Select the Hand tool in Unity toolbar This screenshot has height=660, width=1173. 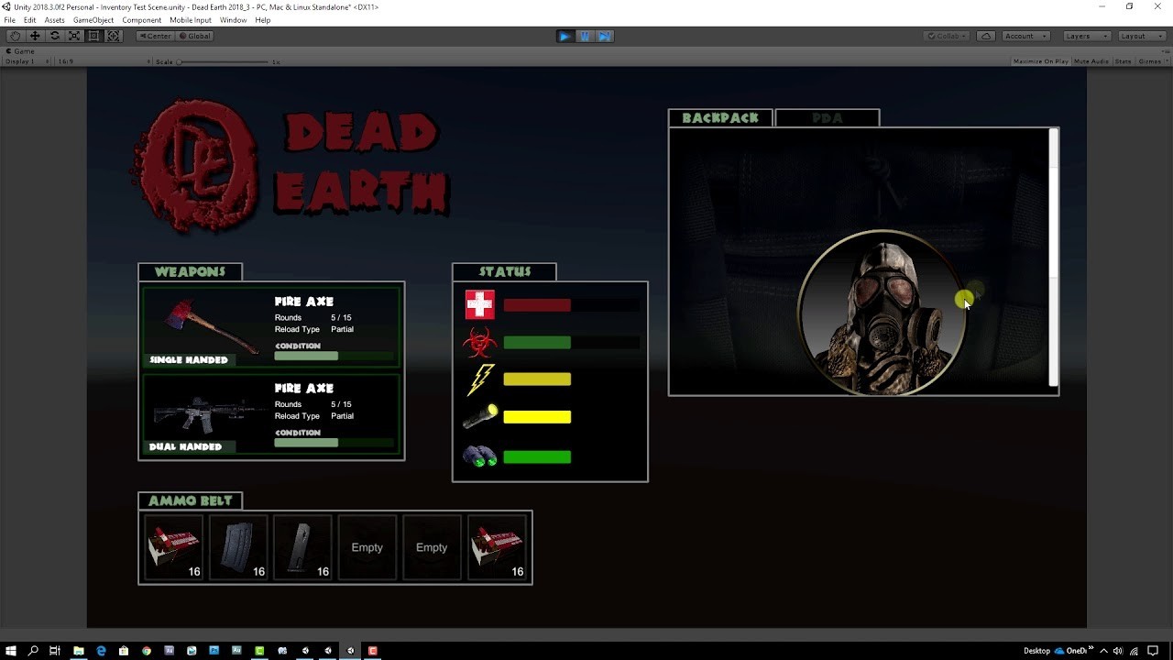[x=15, y=36]
